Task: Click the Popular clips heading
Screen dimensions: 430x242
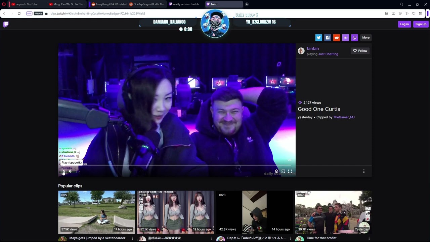Action: tap(70, 186)
